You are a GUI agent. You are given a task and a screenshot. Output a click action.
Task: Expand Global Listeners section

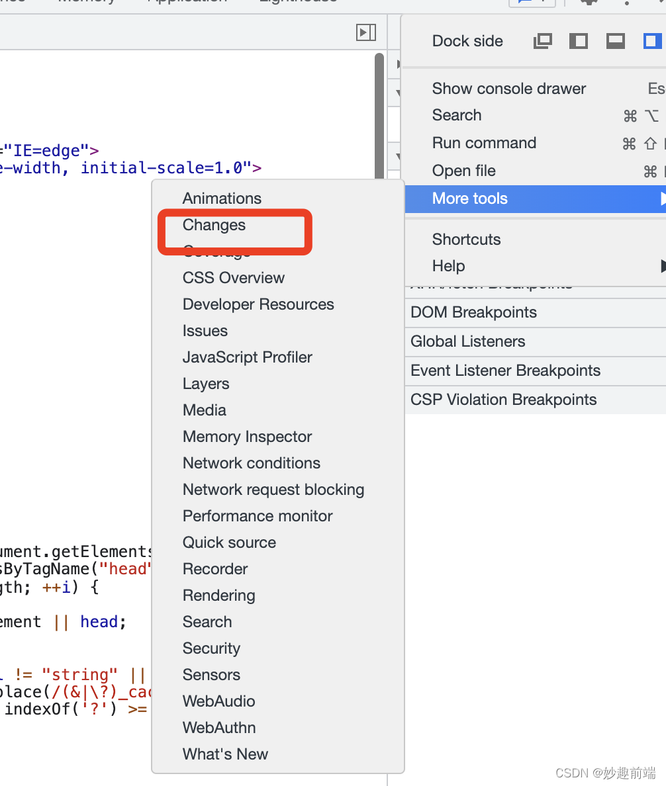[x=535, y=341]
